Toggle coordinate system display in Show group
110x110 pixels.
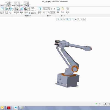click(x=51, y=9)
